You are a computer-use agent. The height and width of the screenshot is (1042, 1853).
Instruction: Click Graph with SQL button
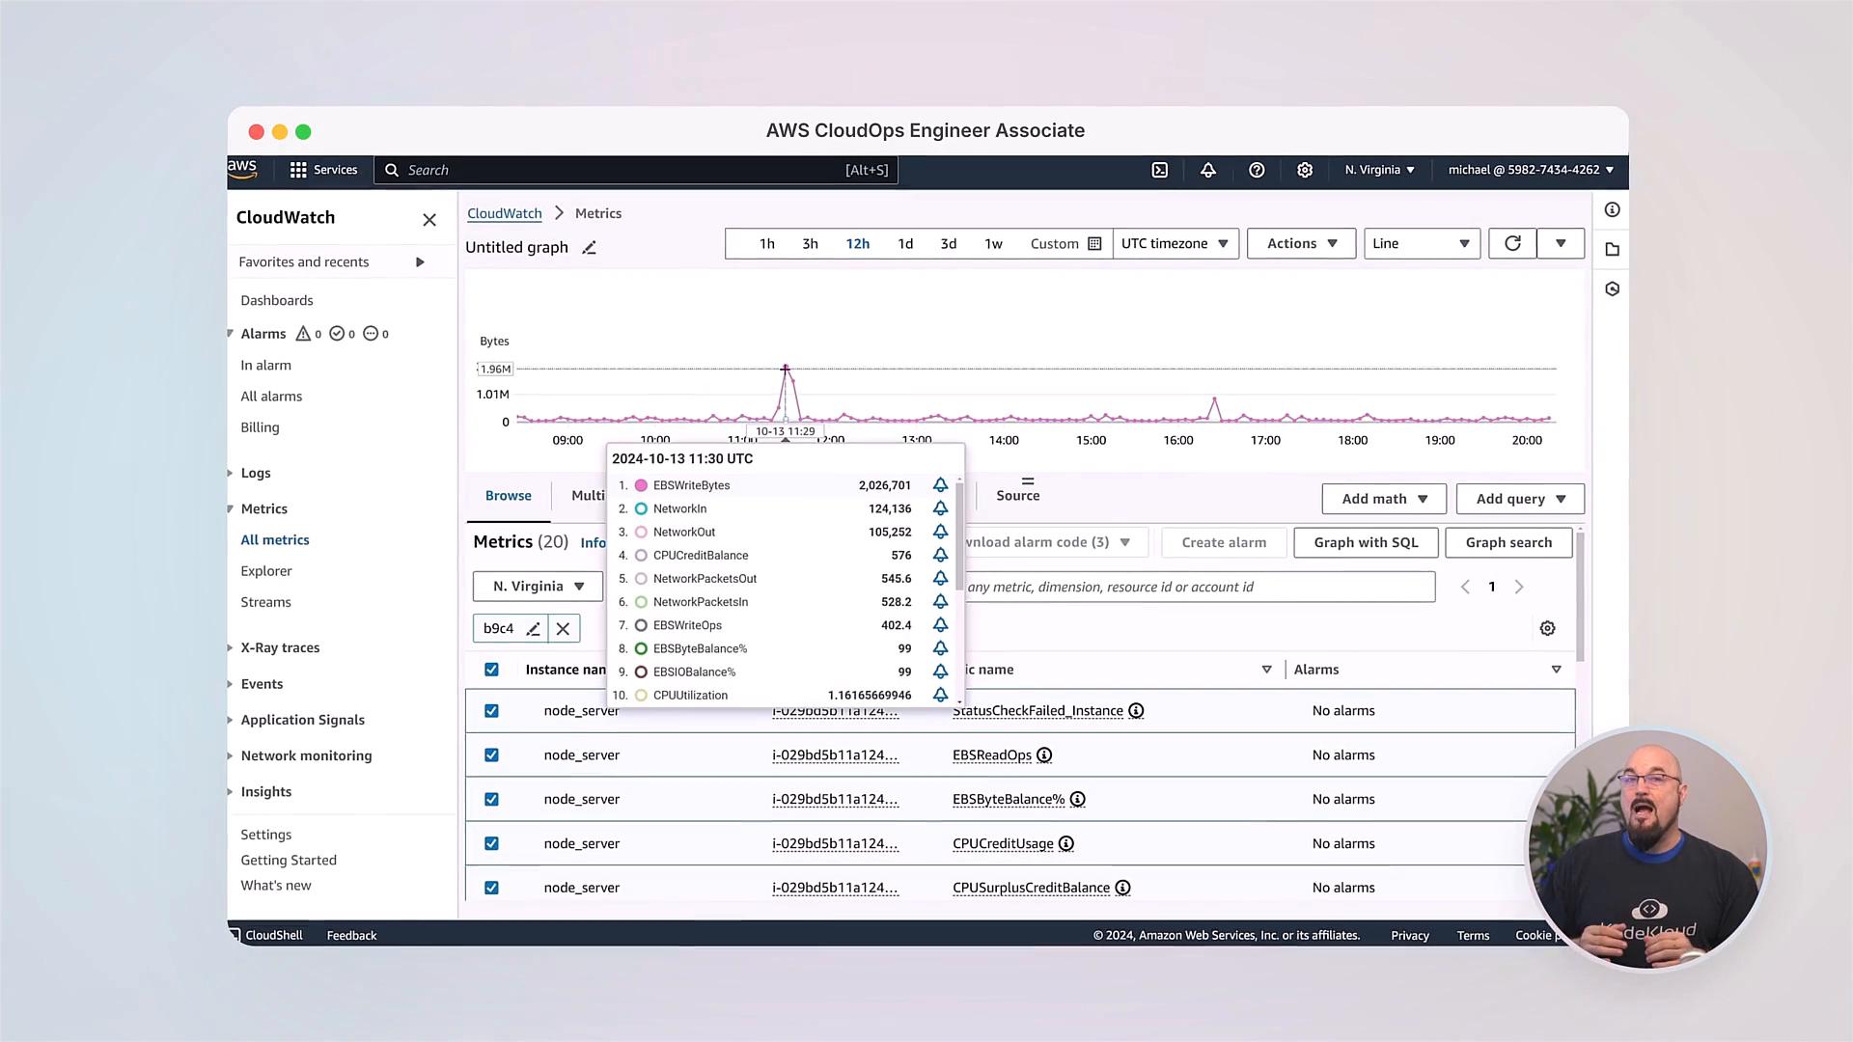click(1366, 543)
